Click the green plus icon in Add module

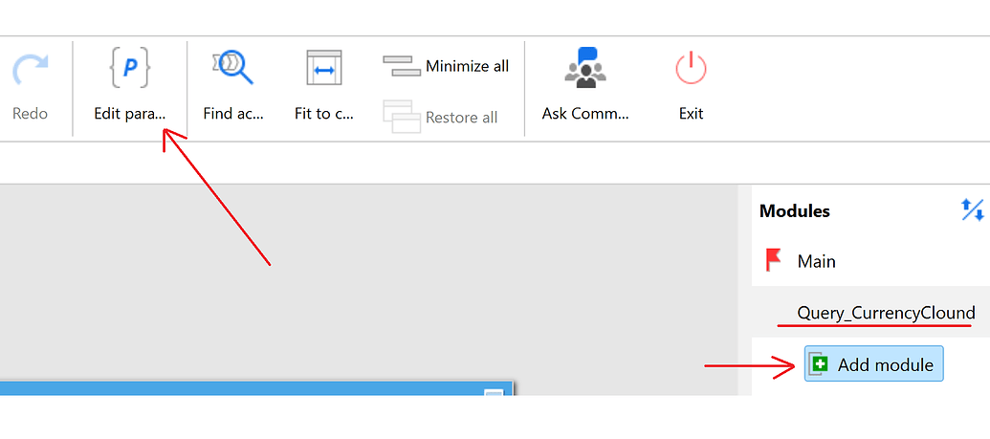(819, 363)
